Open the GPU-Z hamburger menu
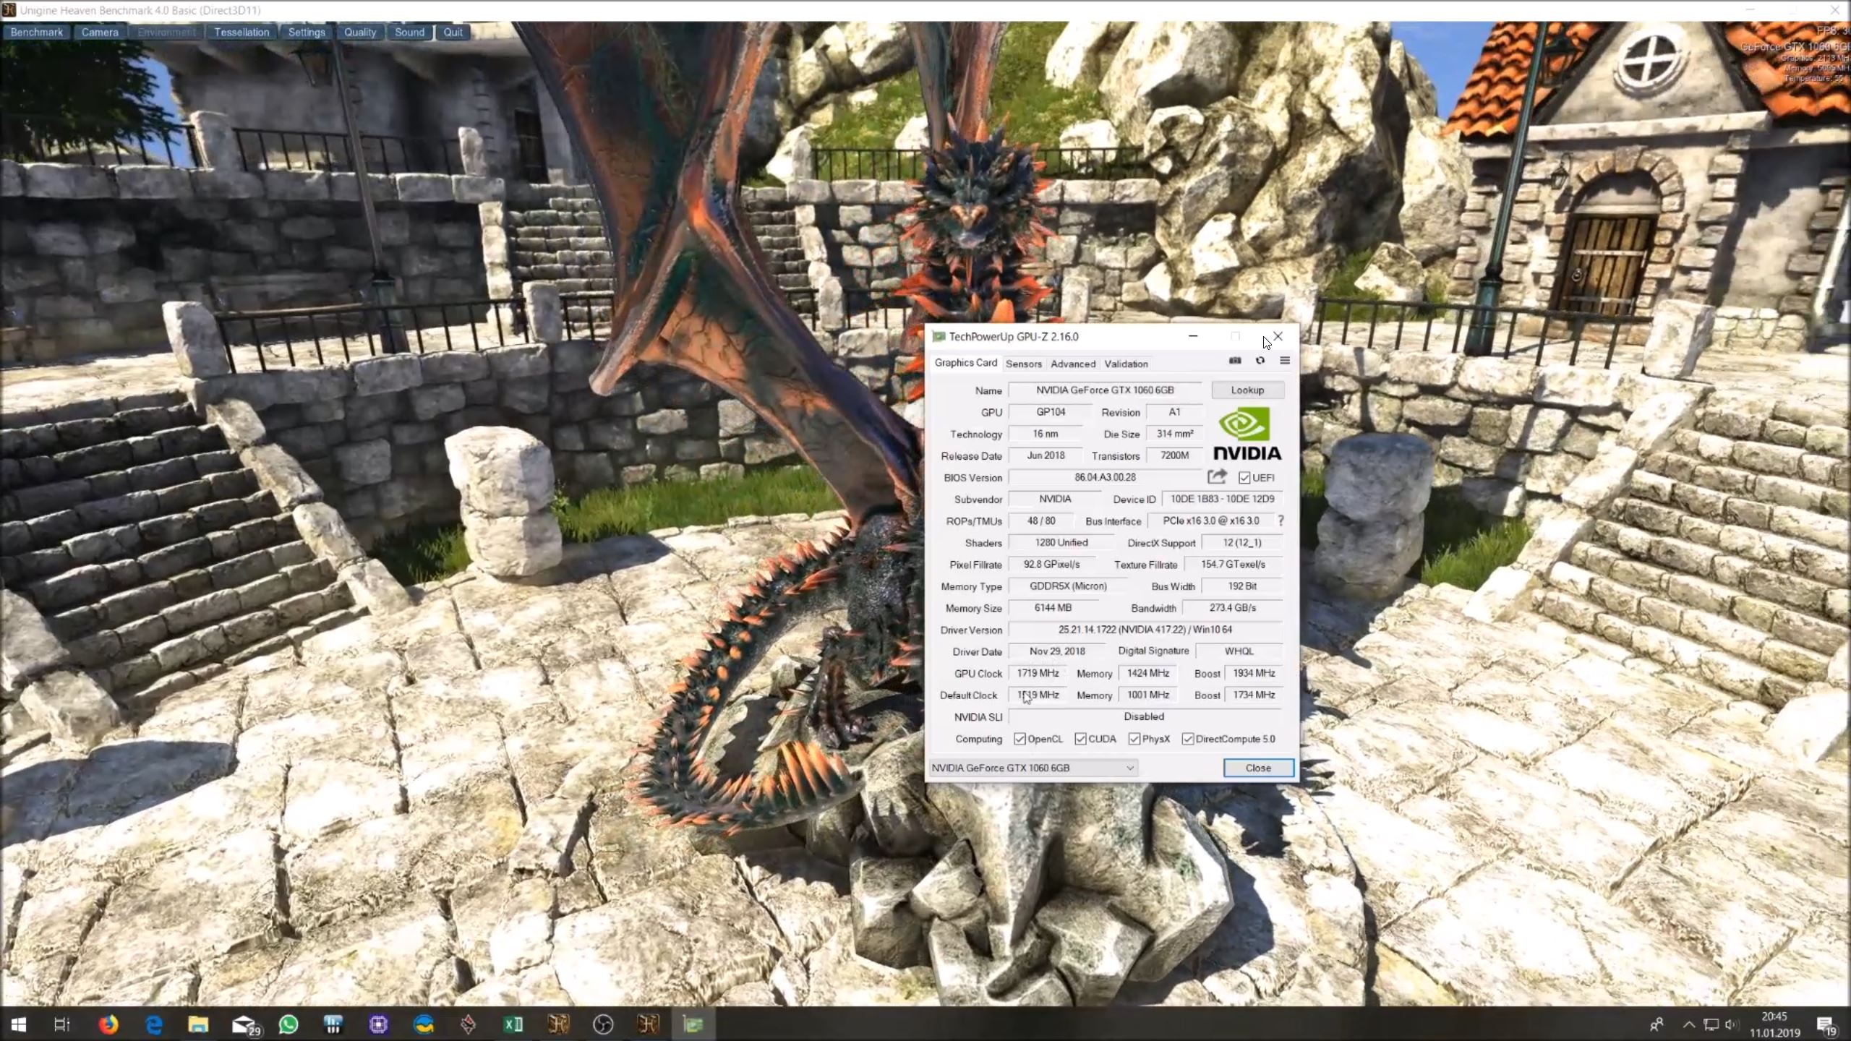Screen dimensions: 1851x1041 point(1285,361)
